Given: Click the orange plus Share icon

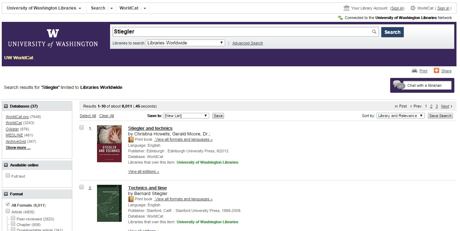Looking at the screenshot, I should 436,71.
